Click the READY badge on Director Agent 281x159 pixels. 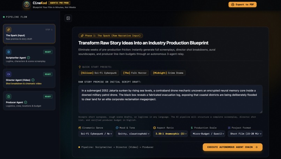pyautogui.click(x=48, y=74)
